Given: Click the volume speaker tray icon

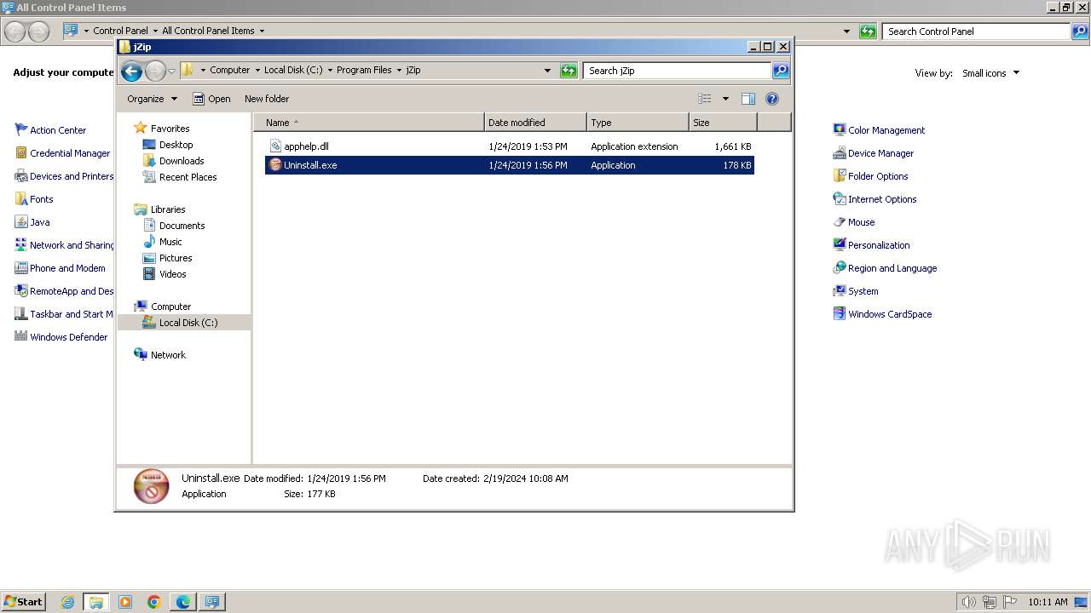Looking at the screenshot, I should click(969, 602).
